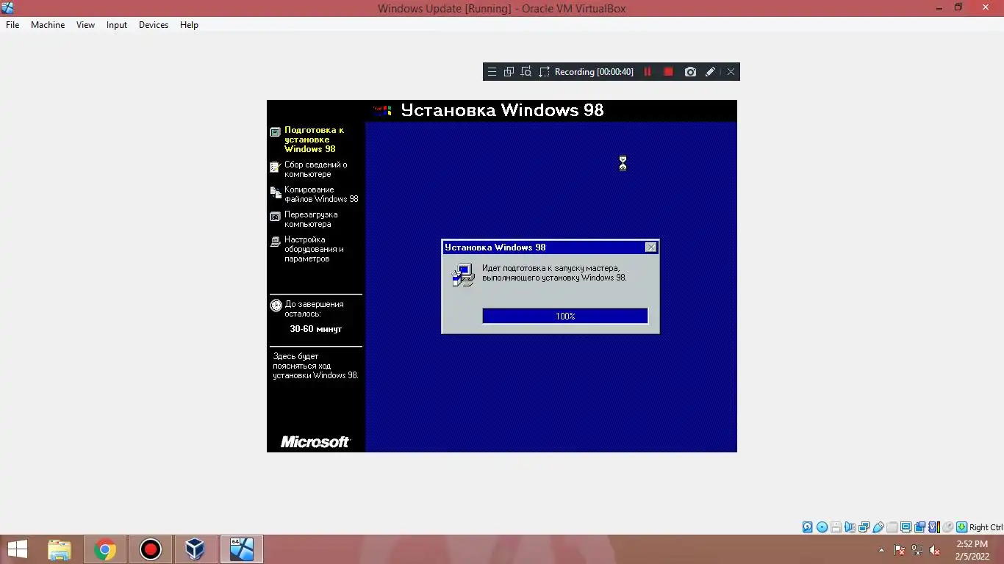Click the recorder region search icon
The image size is (1004, 564).
point(526,72)
